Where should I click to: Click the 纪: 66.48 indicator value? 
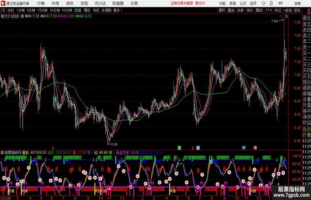click(101, 153)
